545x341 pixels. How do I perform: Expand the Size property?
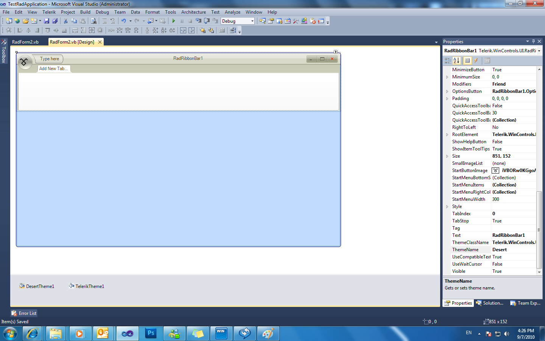point(447,156)
